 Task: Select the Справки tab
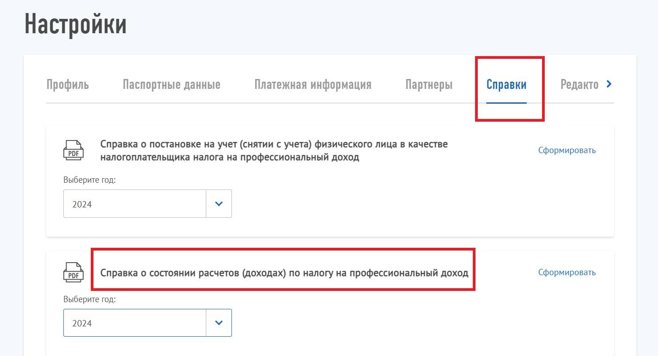[507, 84]
